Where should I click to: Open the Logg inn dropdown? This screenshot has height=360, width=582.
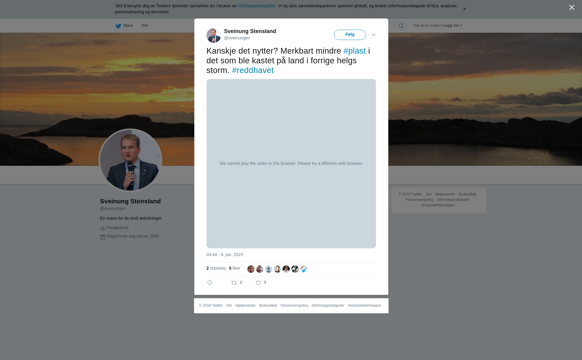pyautogui.click(x=452, y=25)
